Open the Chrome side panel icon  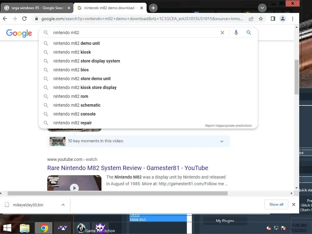[273, 19]
